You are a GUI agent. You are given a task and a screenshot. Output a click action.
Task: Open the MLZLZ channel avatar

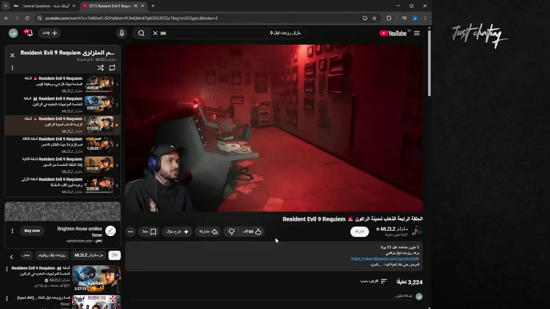(416, 231)
